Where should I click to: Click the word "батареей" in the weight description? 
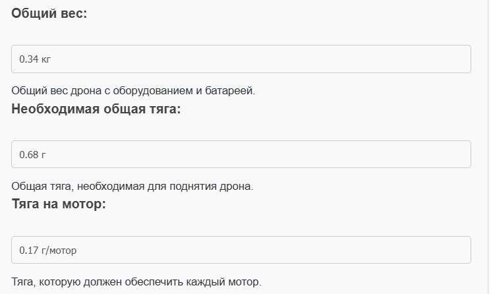pos(231,90)
